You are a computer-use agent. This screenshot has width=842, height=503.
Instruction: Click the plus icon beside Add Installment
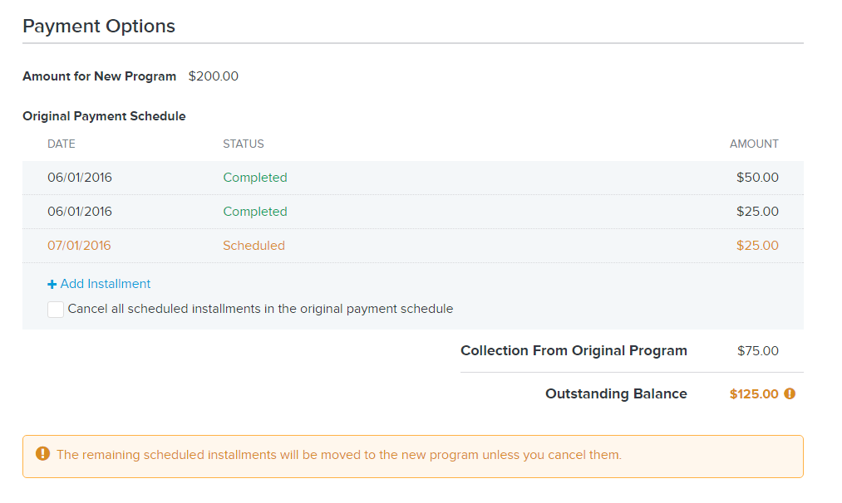52,284
